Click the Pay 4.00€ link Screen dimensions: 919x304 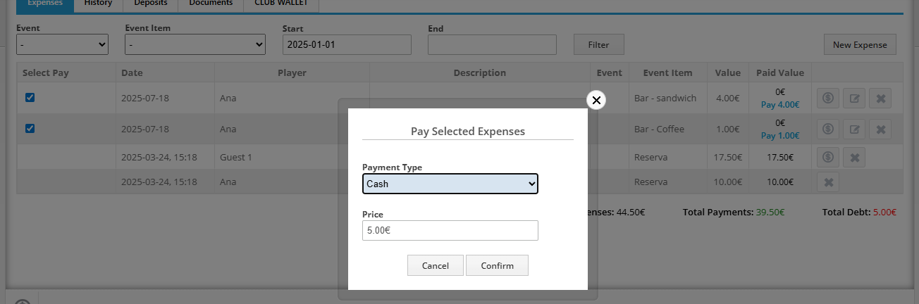780,104
